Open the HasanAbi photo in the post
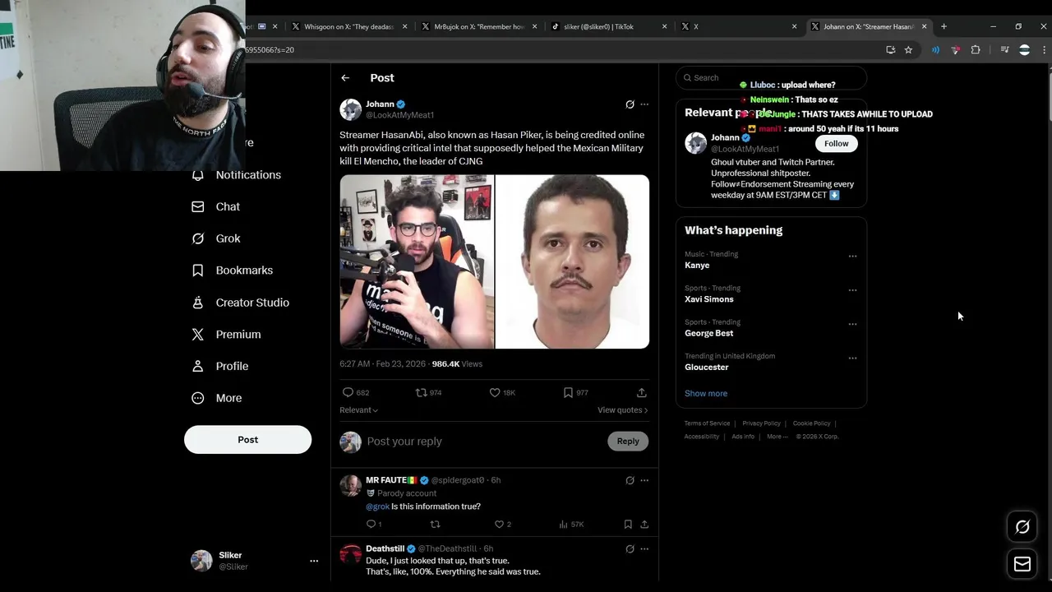Viewport: 1052px width, 592px height. [417, 261]
